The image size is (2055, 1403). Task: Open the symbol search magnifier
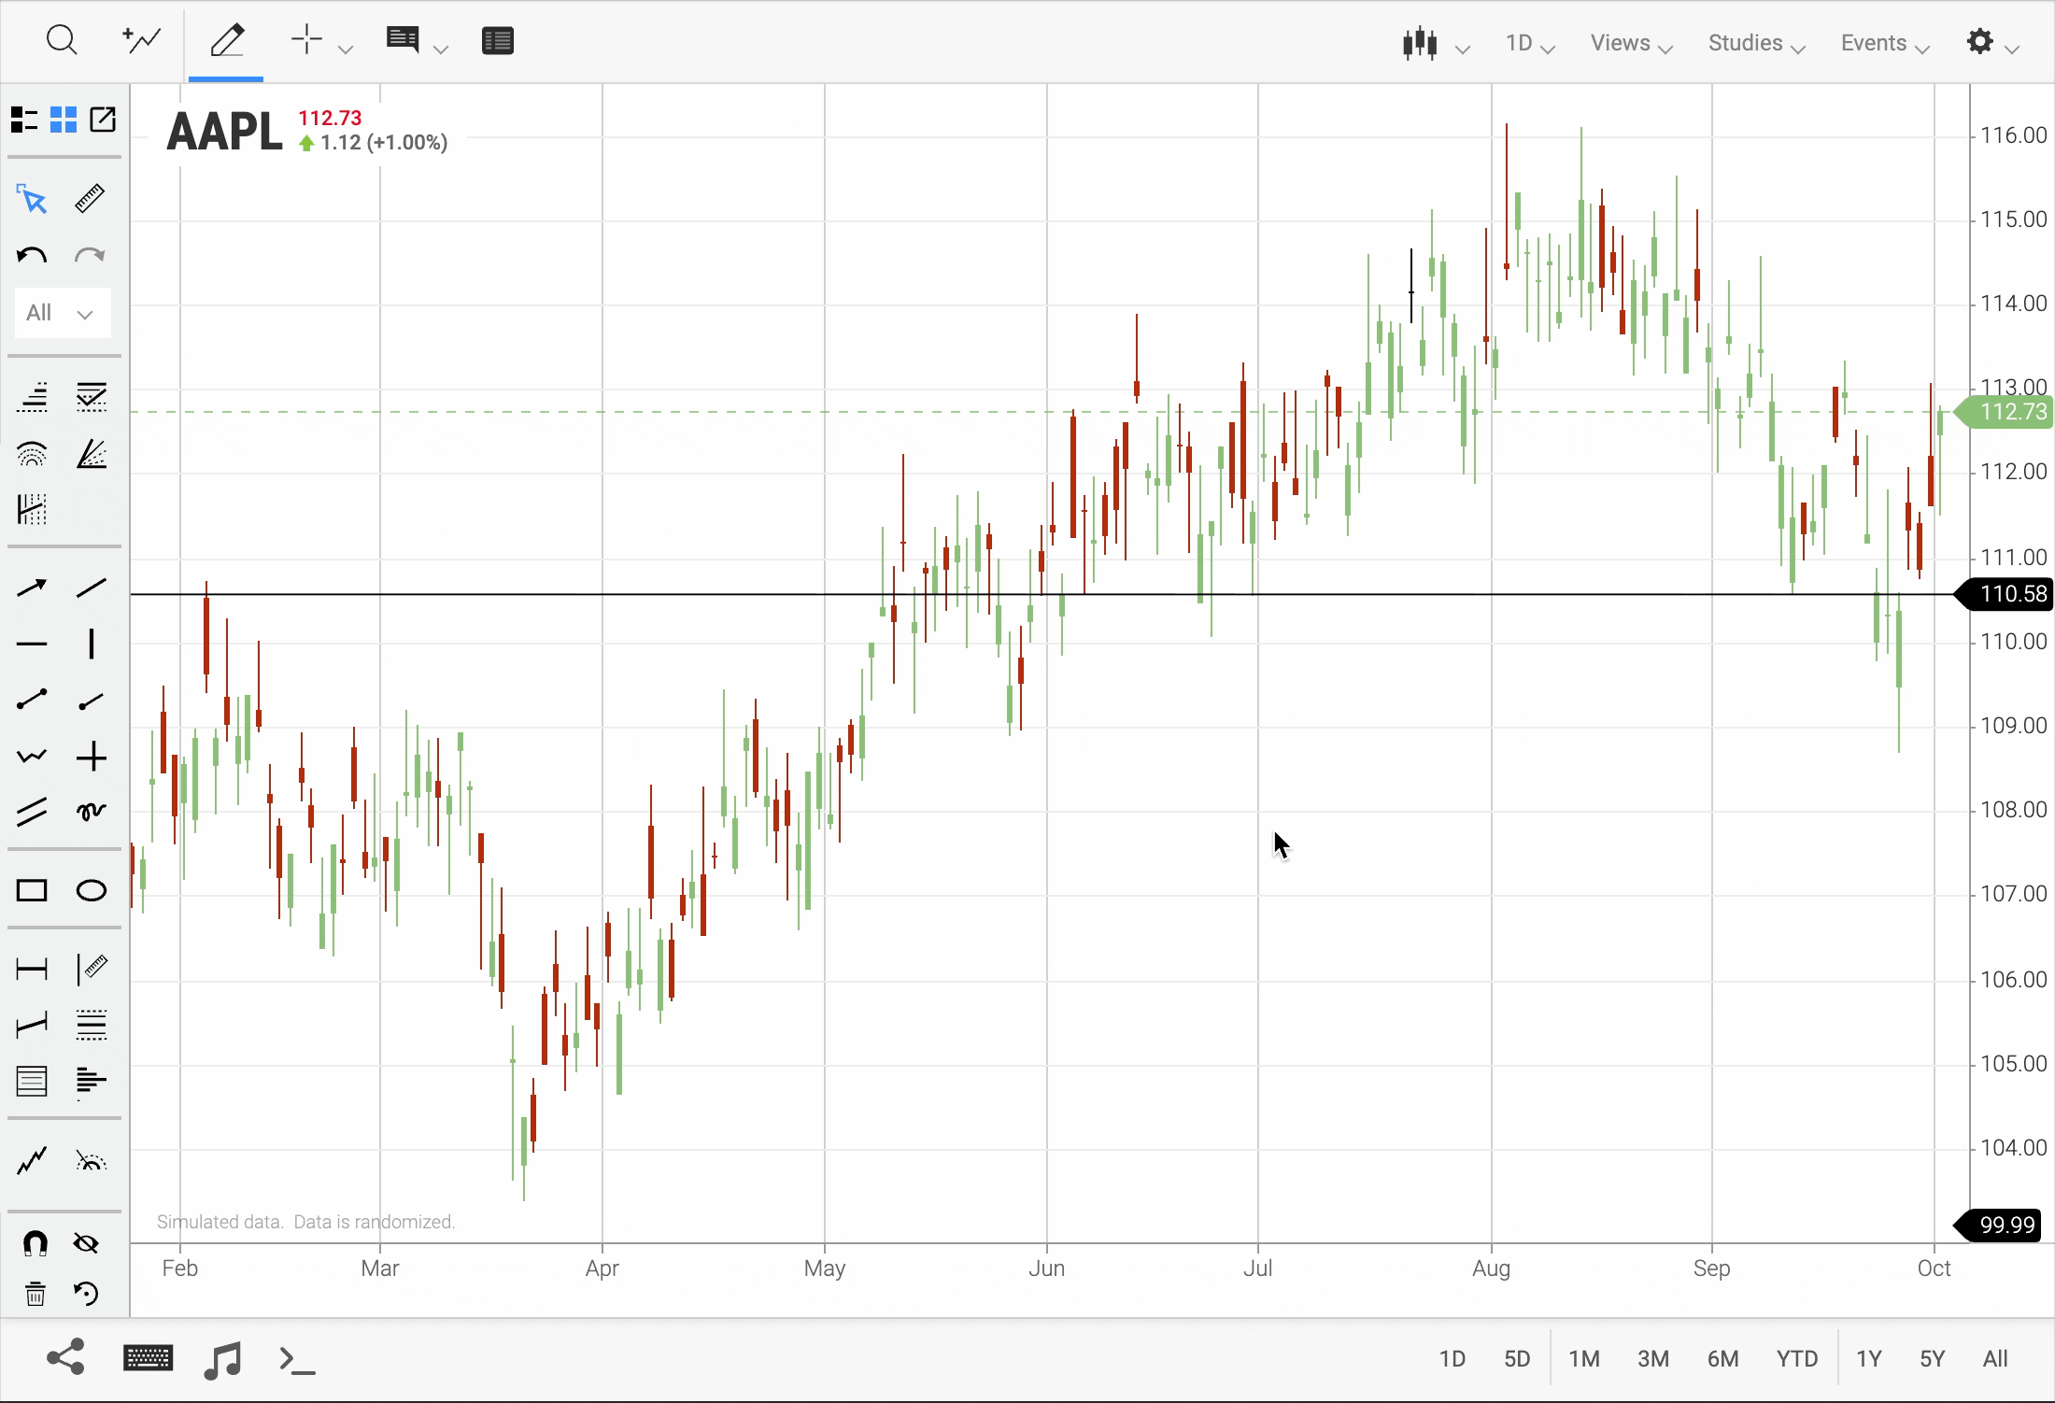[x=62, y=40]
